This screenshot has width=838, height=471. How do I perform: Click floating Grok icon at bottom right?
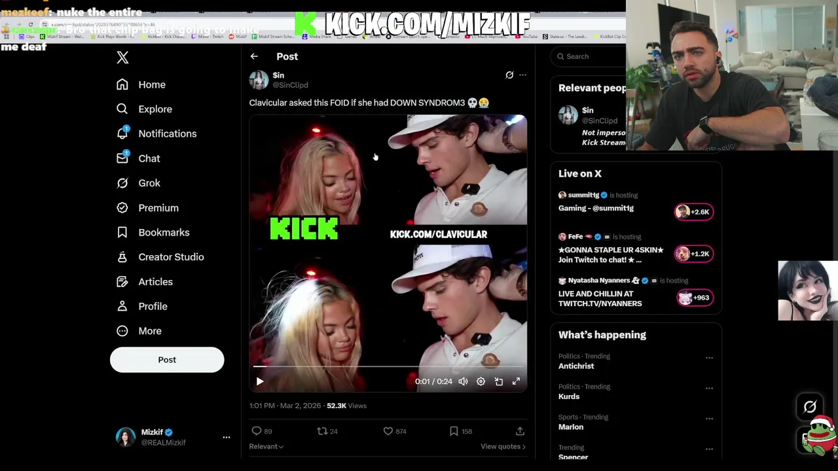(x=810, y=407)
